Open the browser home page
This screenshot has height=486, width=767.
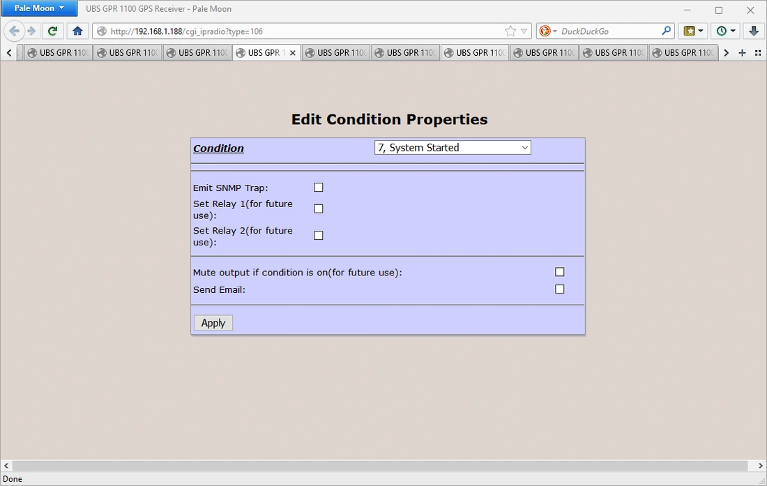[77, 31]
